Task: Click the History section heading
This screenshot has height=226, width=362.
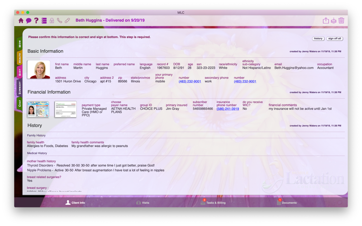Action: point(35,126)
